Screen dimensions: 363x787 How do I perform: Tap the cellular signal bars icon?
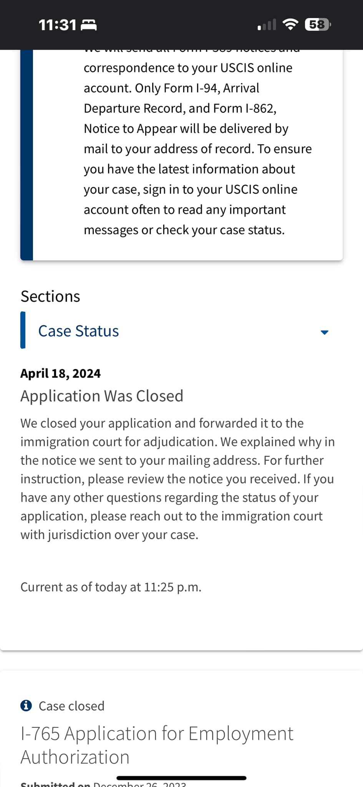[x=267, y=25]
